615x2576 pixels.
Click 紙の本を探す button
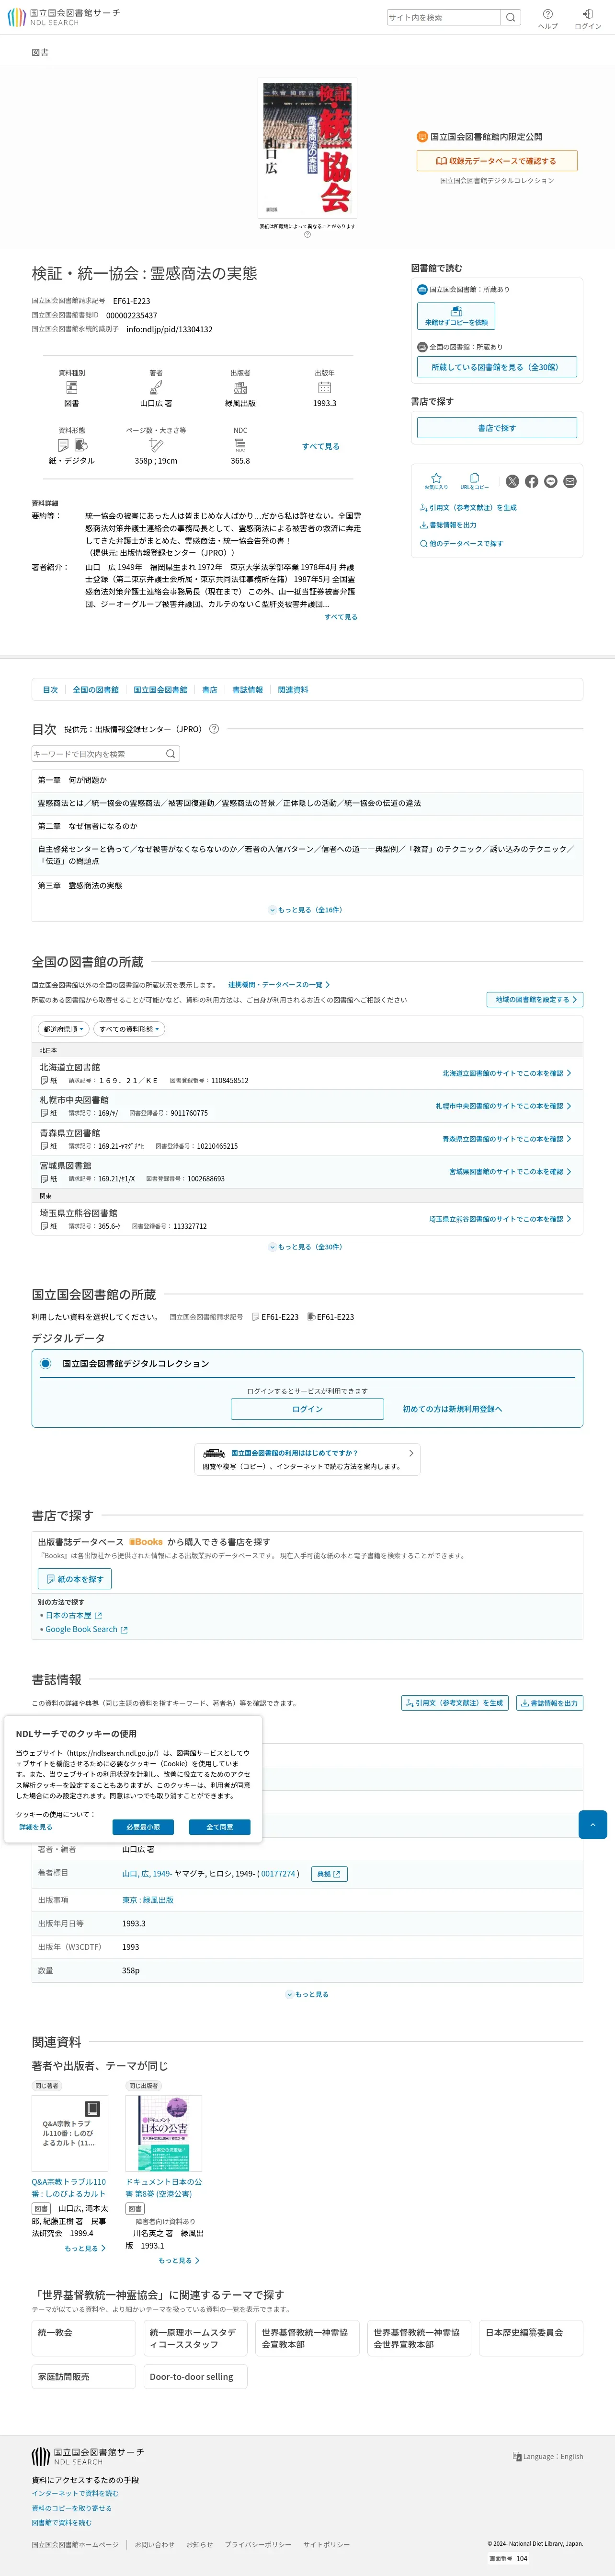point(75,1578)
